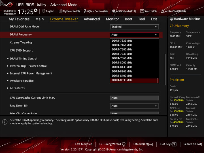Expand Internal CPU Power Management

pos(31,73)
